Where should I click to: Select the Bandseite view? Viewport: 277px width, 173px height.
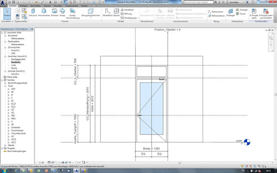point(16,62)
